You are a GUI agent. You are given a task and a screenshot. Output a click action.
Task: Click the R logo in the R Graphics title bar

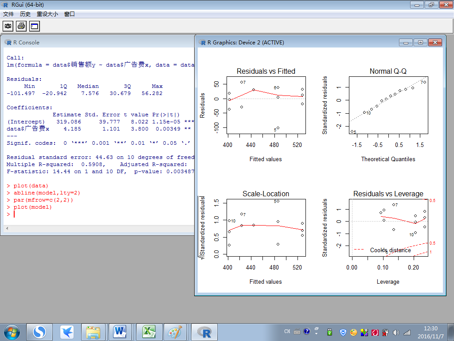point(202,42)
